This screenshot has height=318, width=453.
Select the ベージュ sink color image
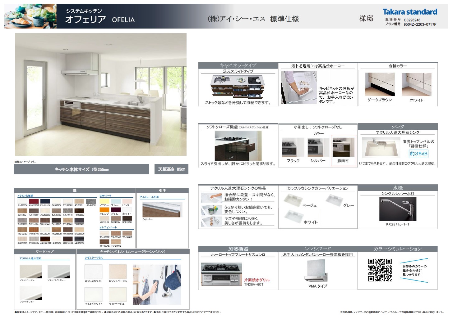[x=293, y=200]
